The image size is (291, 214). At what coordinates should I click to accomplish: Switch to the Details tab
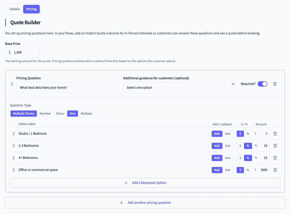[x=15, y=9]
